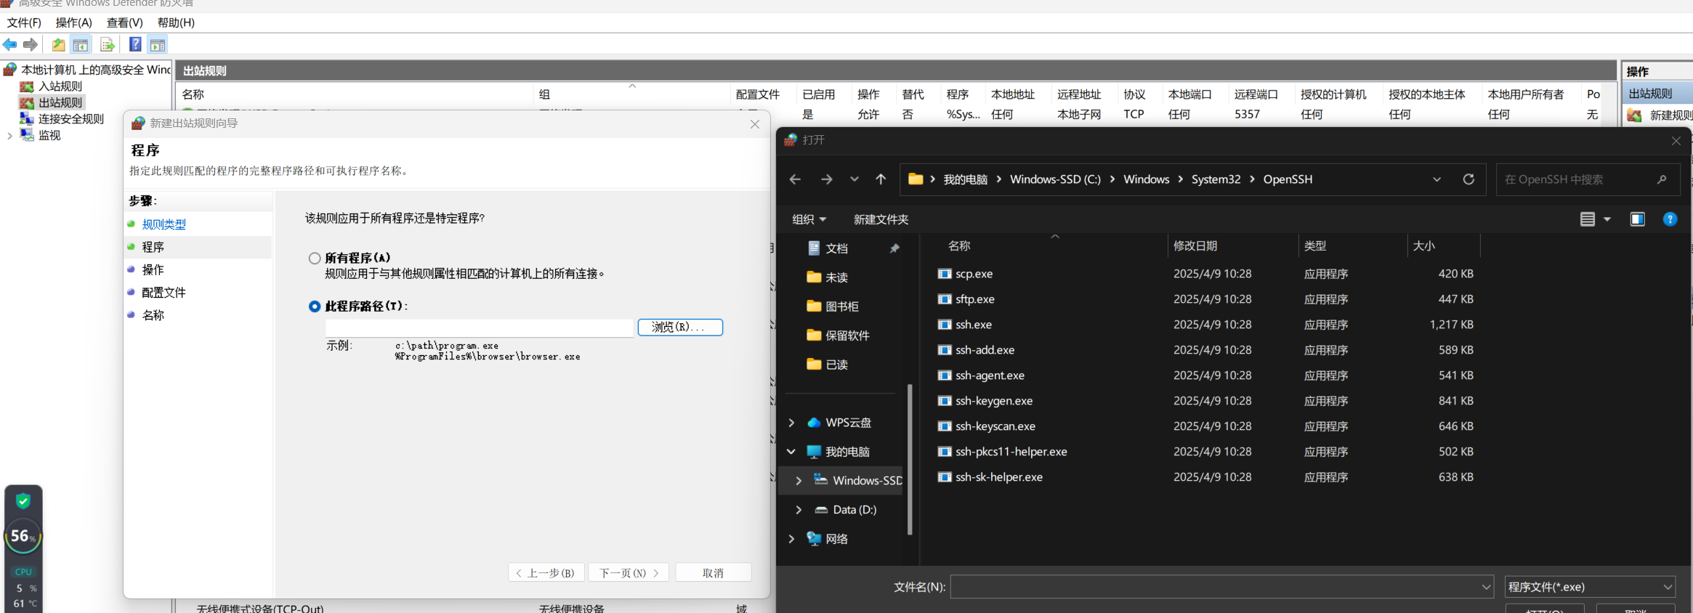Click the show/hide action pane toolbar icon
Screen dimensions: 1693x613
[x=158, y=45]
